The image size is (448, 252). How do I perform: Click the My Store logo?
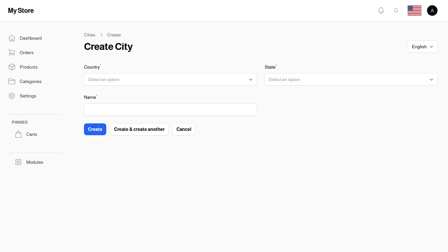[x=21, y=10]
